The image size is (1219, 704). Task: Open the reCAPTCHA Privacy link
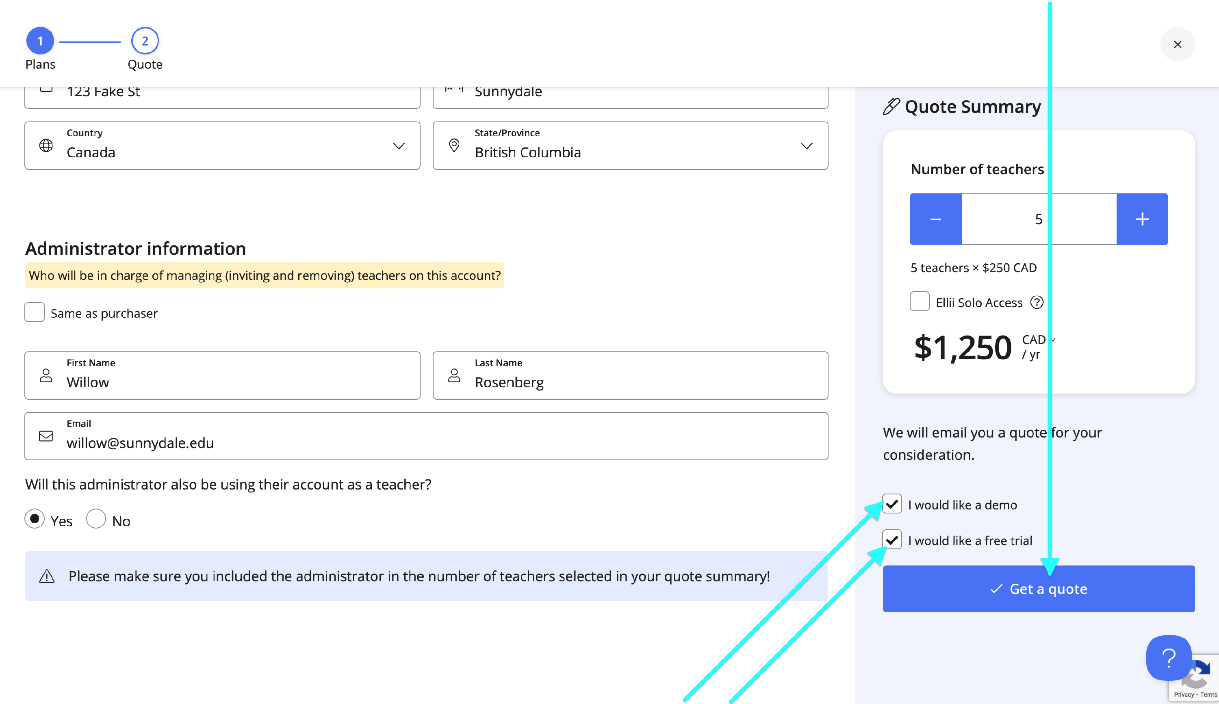coord(1183,695)
